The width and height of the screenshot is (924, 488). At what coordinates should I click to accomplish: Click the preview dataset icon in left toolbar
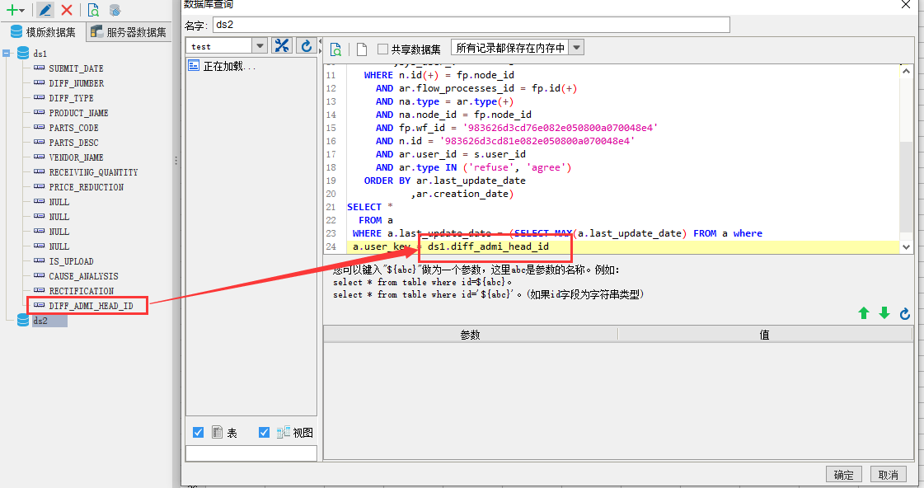(x=93, y=9)
